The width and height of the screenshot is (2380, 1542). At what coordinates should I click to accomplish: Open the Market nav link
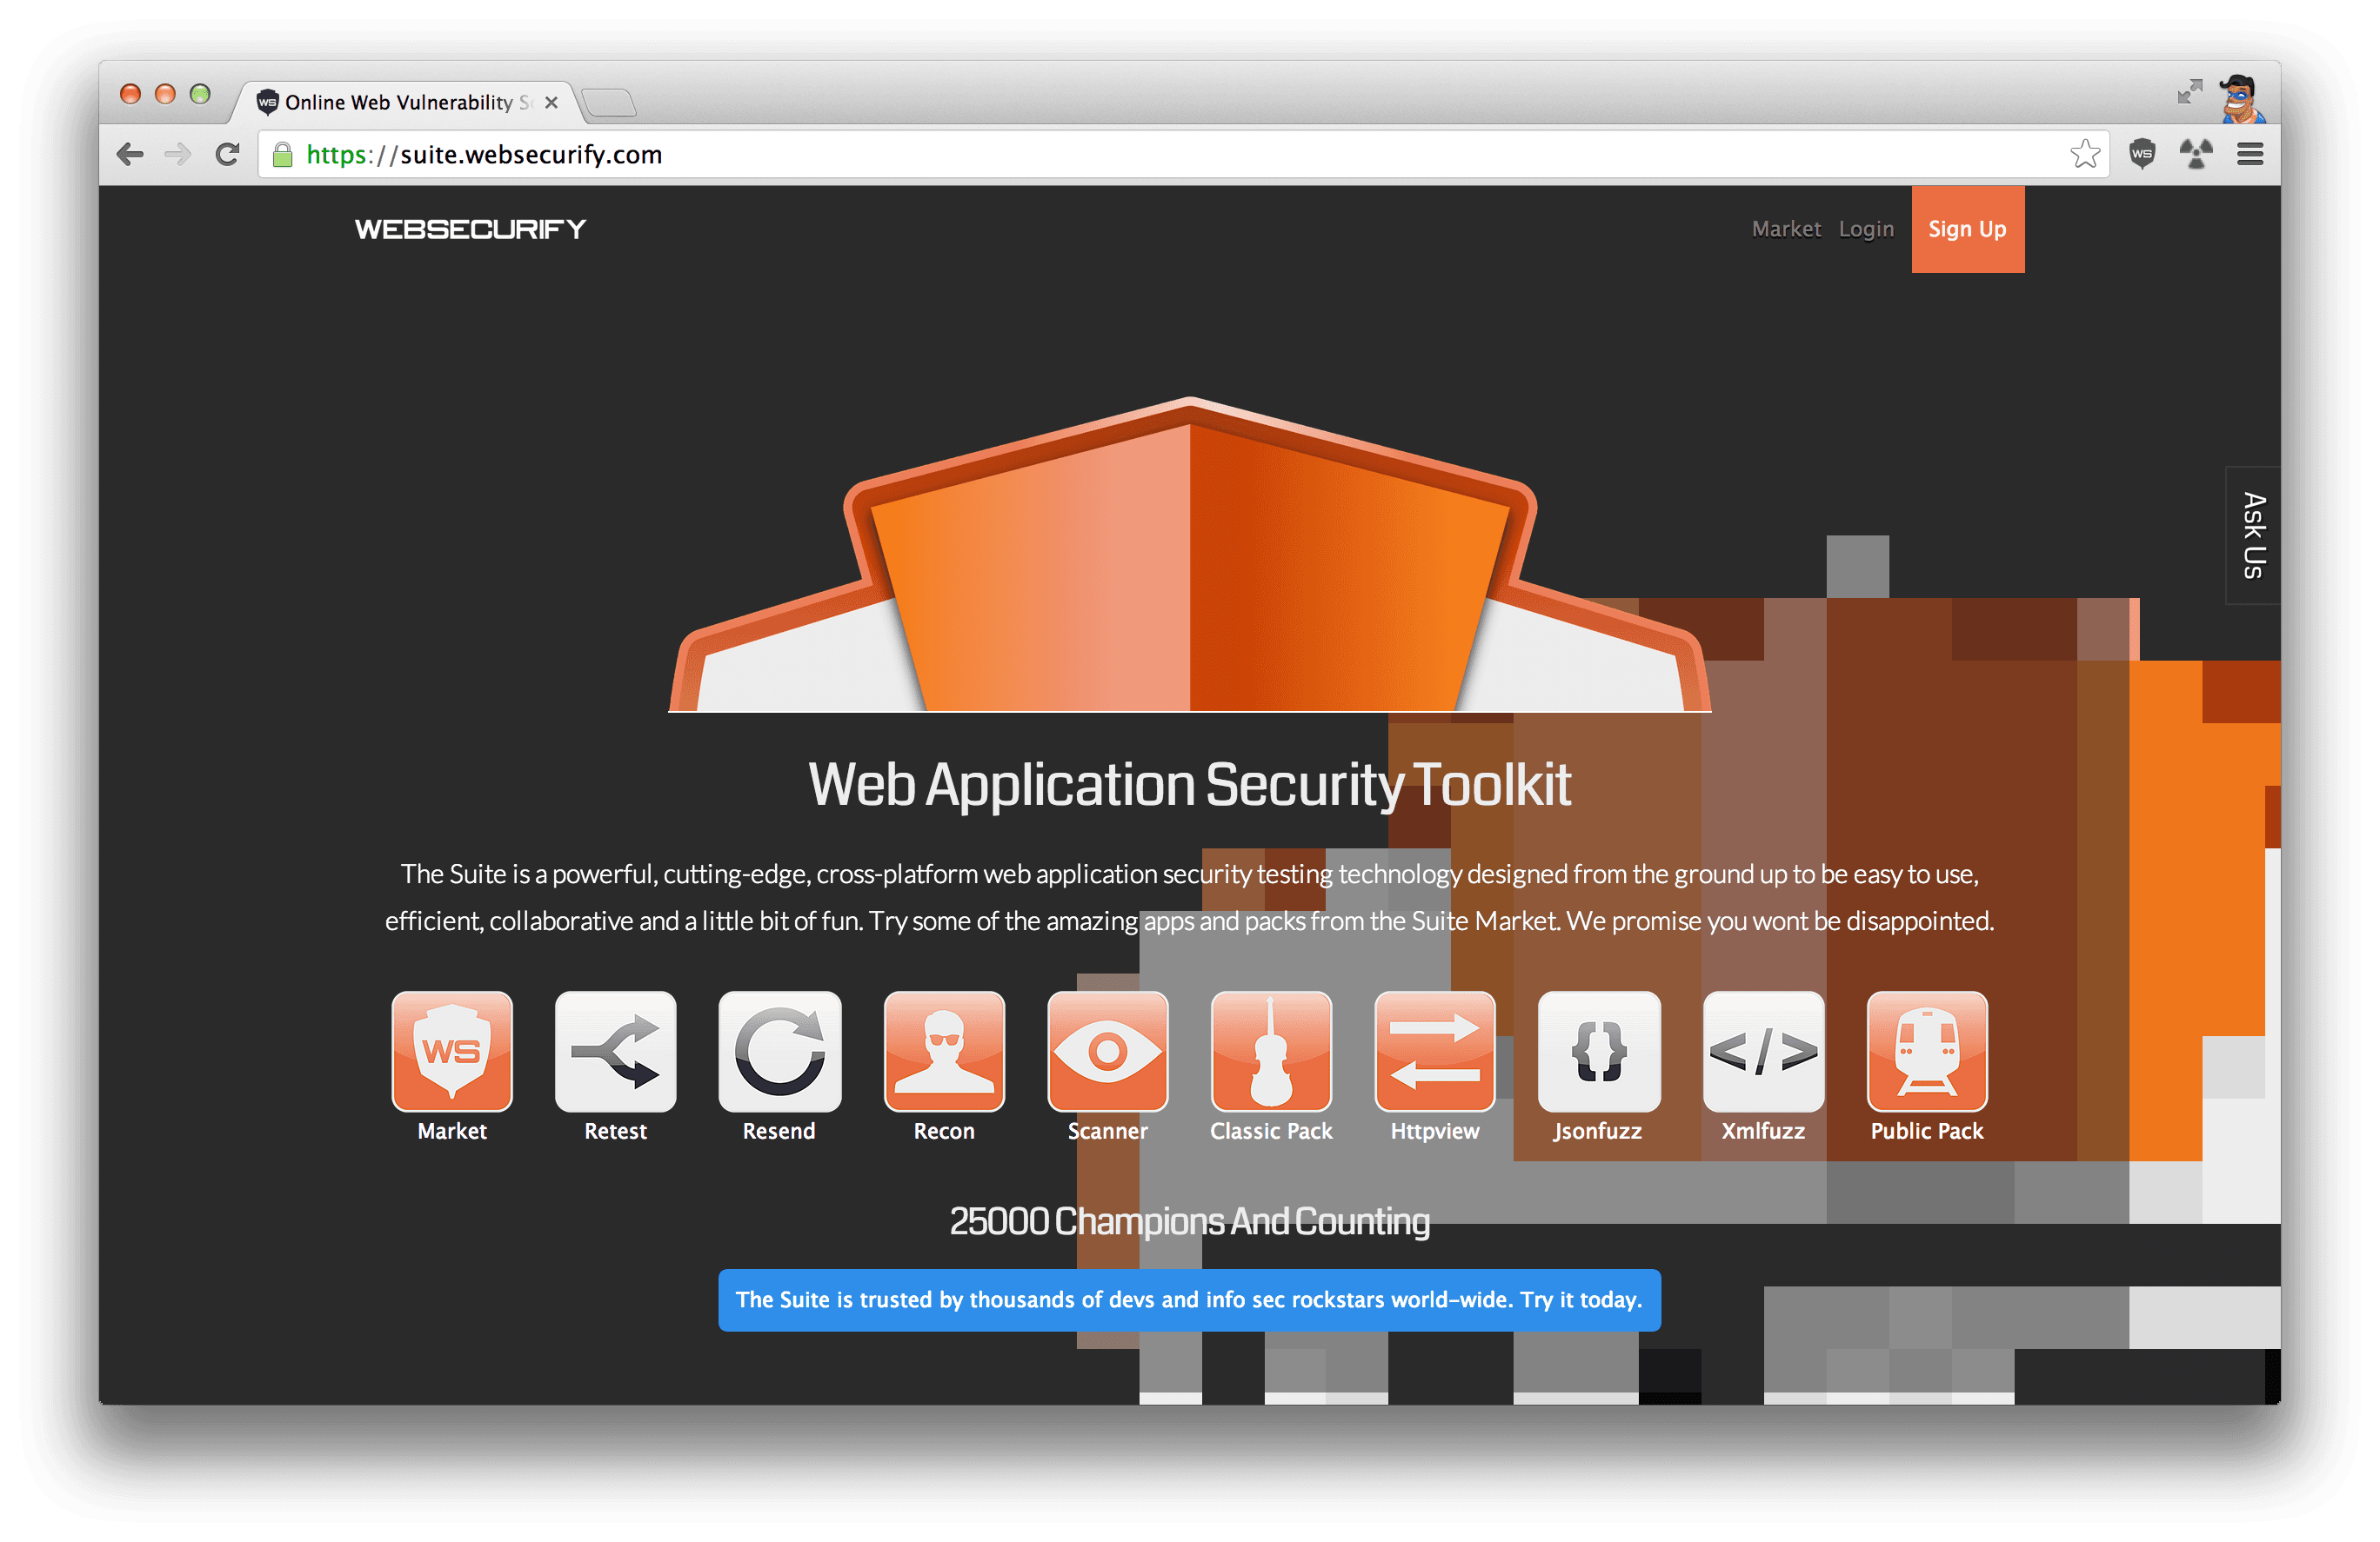pyautogui.click(x=1786, y=229)
